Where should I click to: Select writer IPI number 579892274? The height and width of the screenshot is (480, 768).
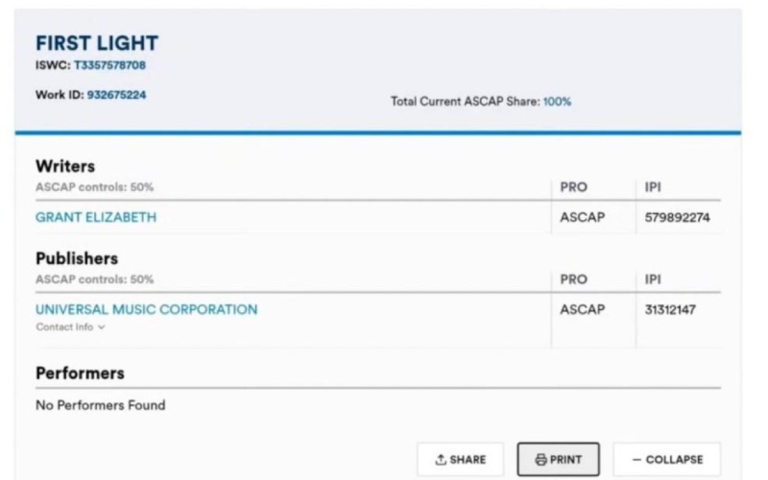click(x=677, y=218)
